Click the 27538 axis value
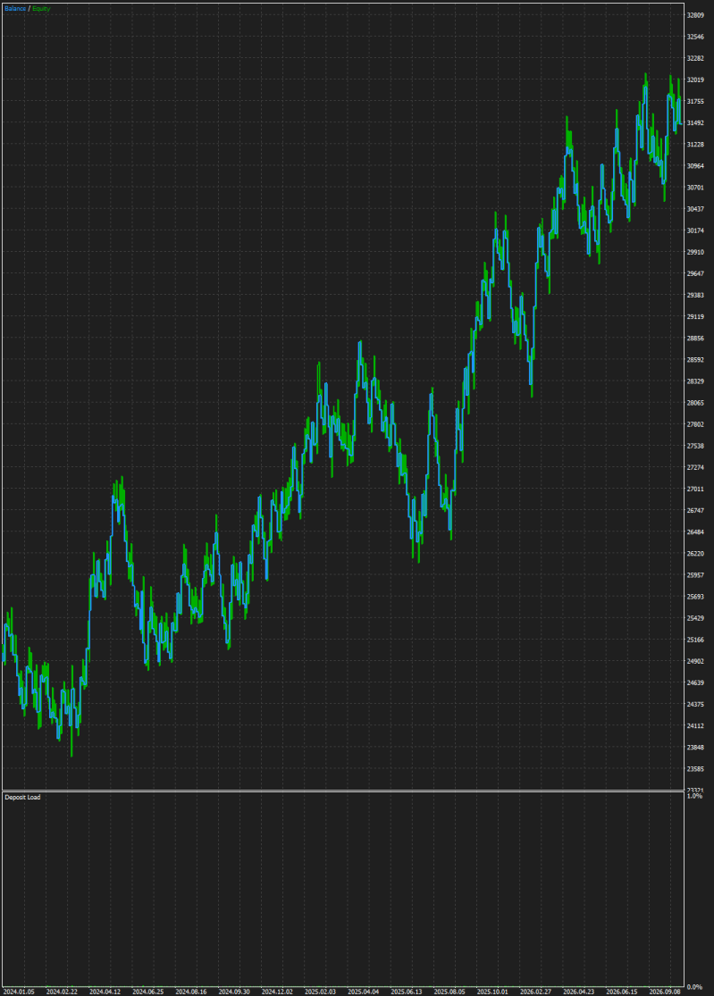Viewport: 714px width, 996px height. point(695,447)
